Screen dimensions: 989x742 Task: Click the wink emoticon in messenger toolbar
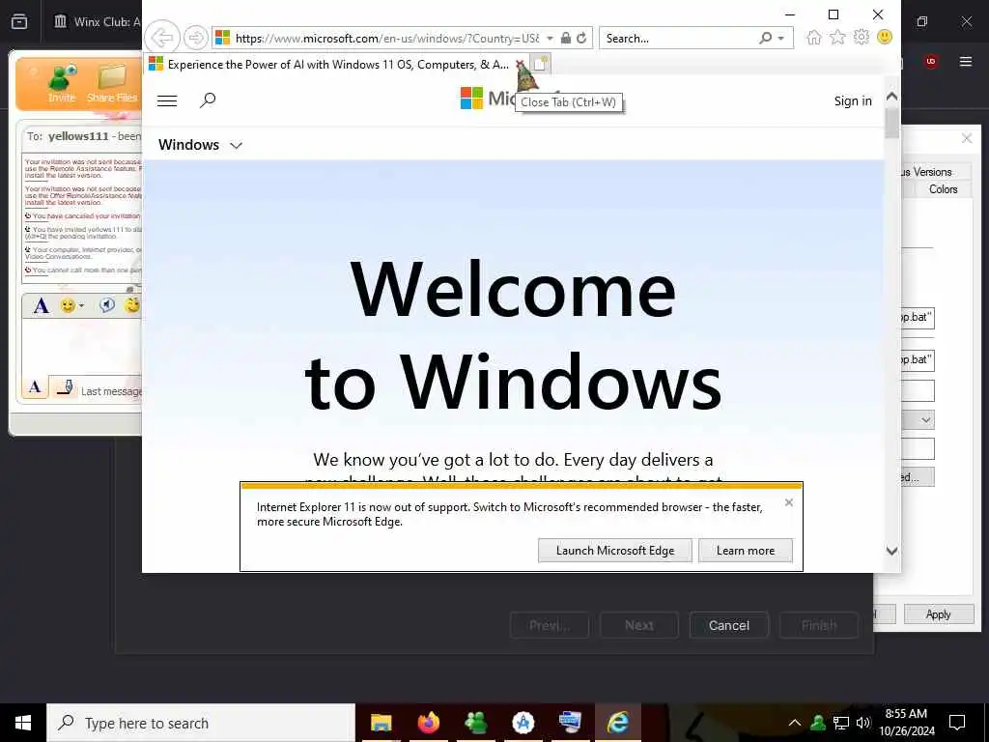tap(132, 305)
